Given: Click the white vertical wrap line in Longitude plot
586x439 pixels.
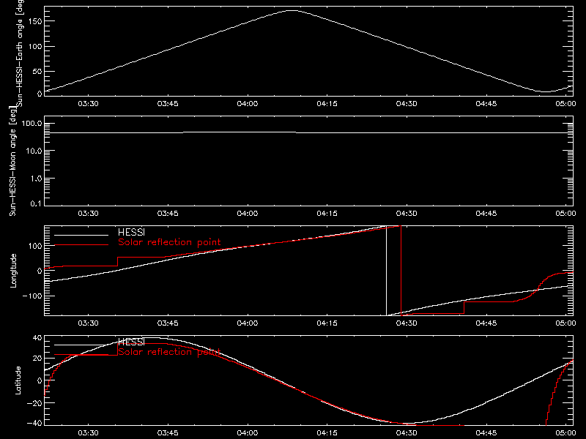Looking at the screenshot, I should pyautogui.click(x=387, y=271).
